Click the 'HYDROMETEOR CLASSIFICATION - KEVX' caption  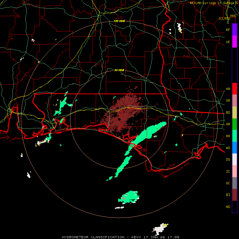coord(101,237)
